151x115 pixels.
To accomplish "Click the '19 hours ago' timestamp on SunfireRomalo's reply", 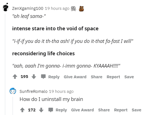I will click(61, 91).
